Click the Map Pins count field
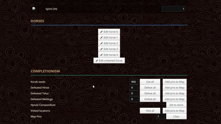 click(x=160, y=116)
